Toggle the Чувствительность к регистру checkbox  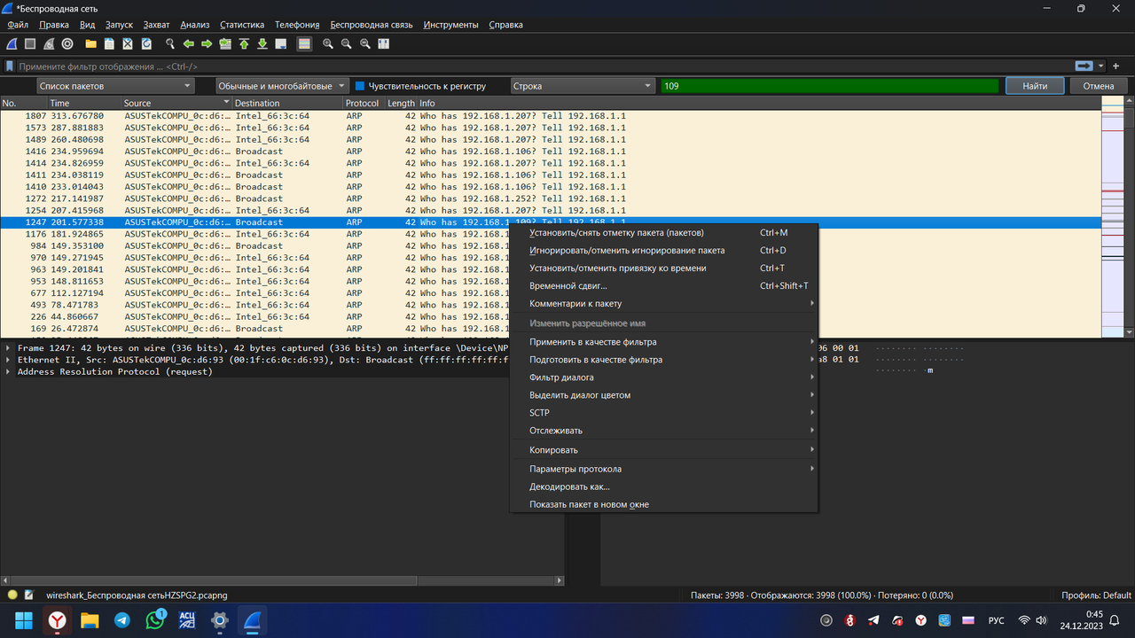360,86
